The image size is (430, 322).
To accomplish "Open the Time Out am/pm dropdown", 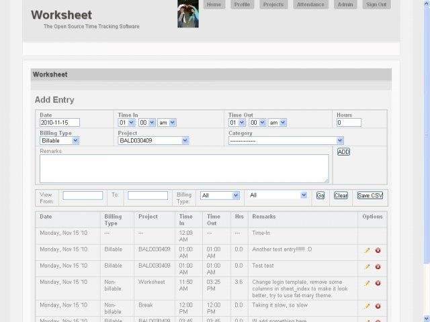I will [x=277, y=123].
